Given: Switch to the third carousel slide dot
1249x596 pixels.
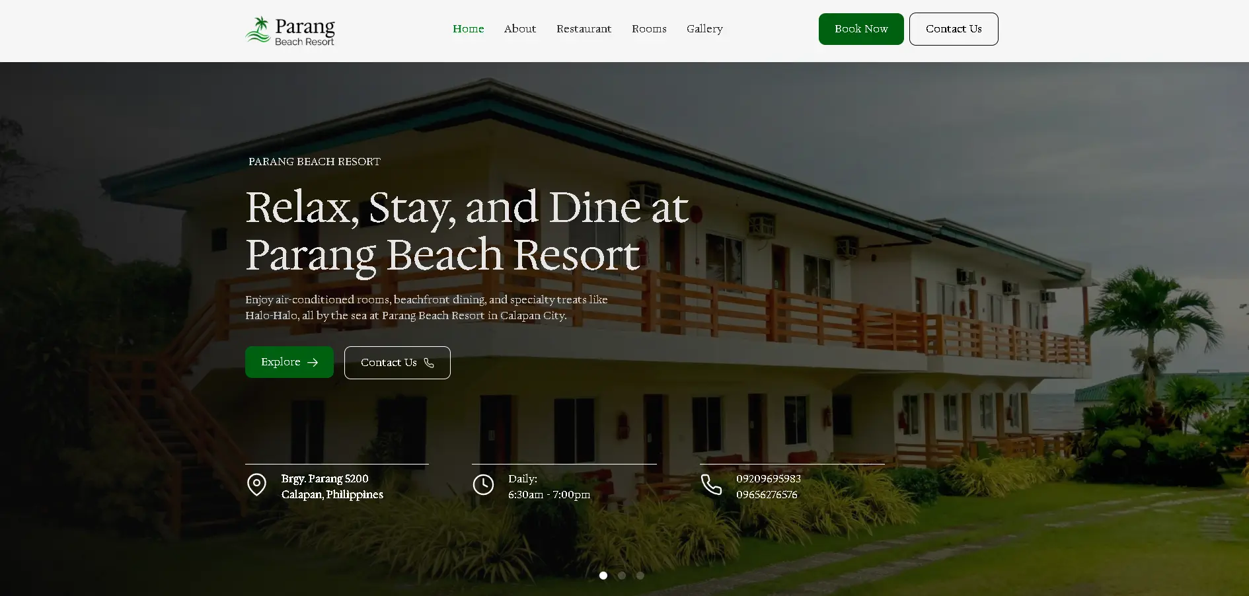Looking at the screenshot, I should 640,576.
